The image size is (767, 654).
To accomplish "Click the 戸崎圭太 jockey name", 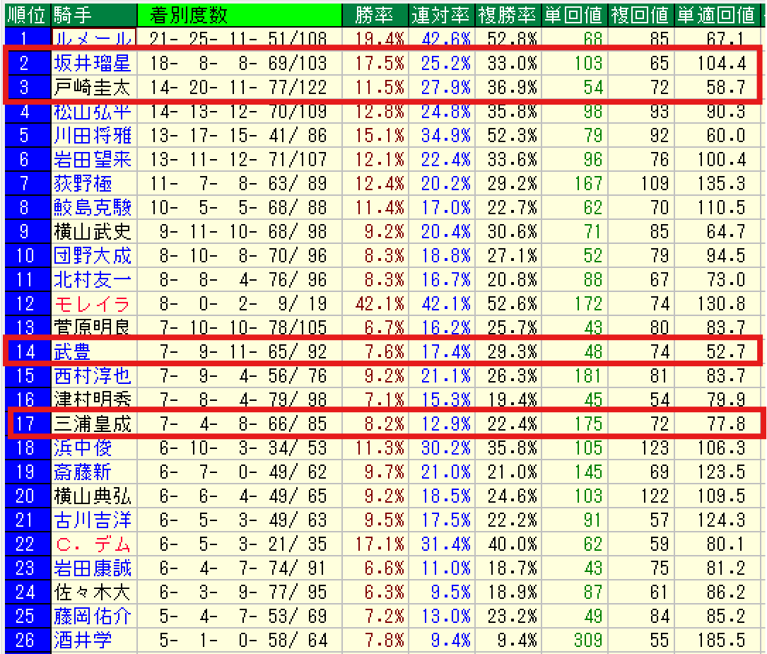I will pyautogui.click(x=92, y=88).
